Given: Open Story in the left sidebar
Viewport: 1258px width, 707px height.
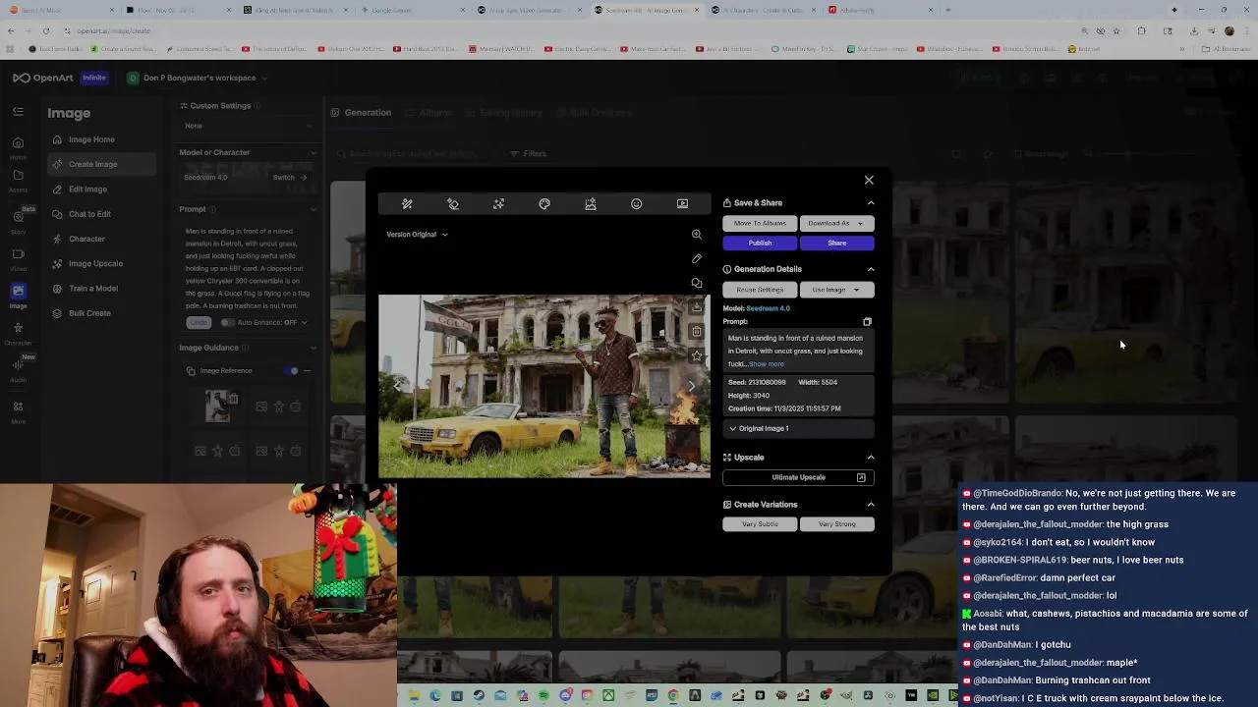Looking at the screenshot, I should (18, 221).
